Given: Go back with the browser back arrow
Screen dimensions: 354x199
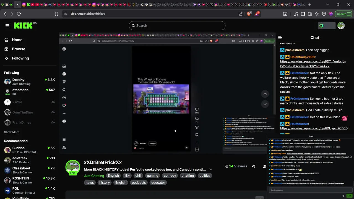Looking at the screenshot, I should [5, 14].
